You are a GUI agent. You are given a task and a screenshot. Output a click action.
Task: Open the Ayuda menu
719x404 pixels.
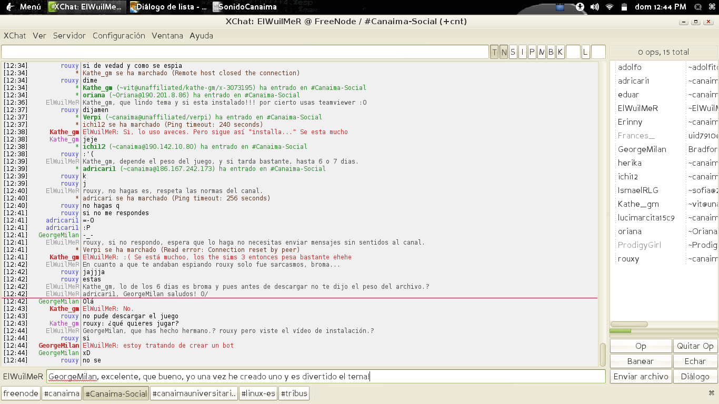(201, 36)
